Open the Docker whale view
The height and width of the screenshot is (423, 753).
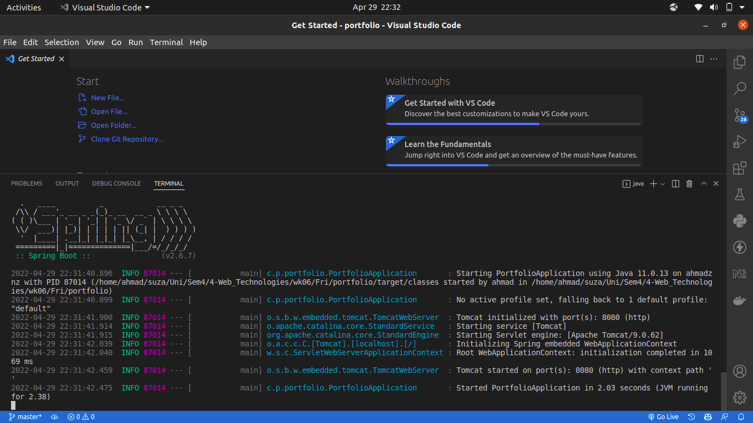click(740, 300)
